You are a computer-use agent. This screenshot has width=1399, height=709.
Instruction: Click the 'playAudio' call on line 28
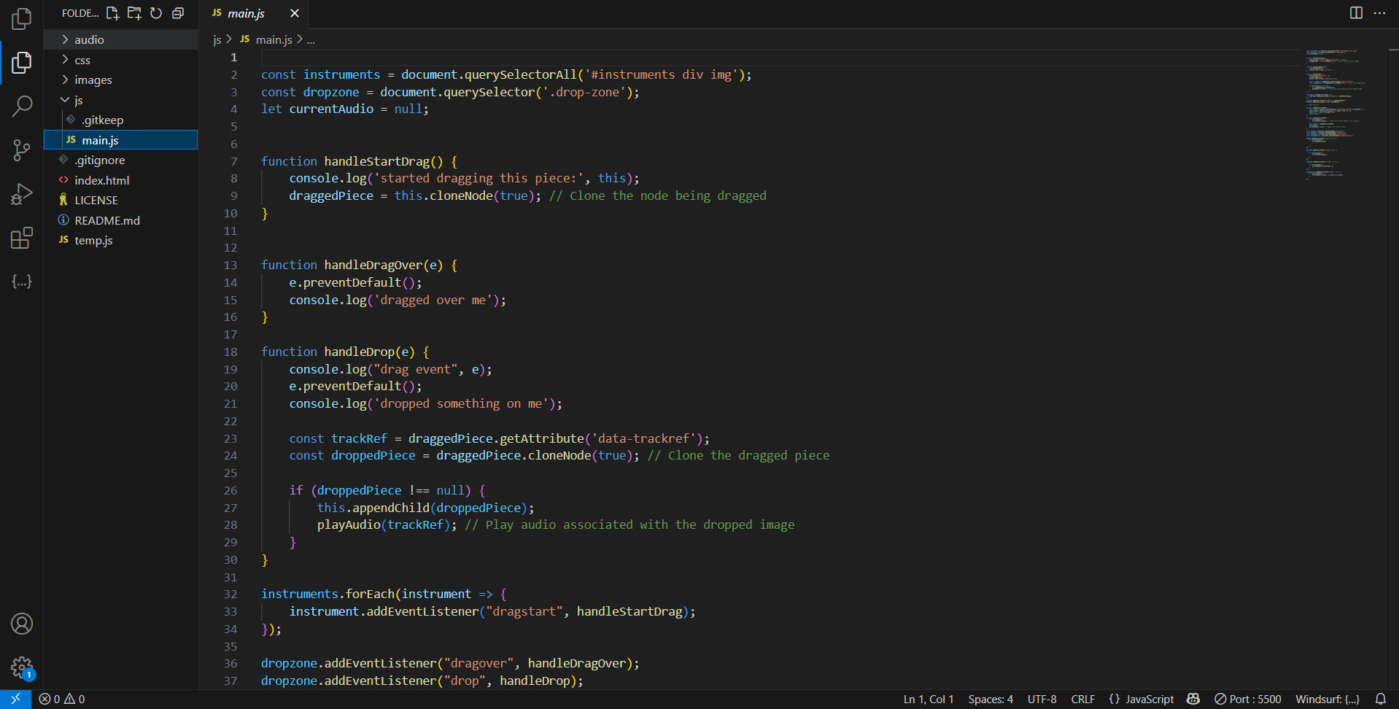349,524
